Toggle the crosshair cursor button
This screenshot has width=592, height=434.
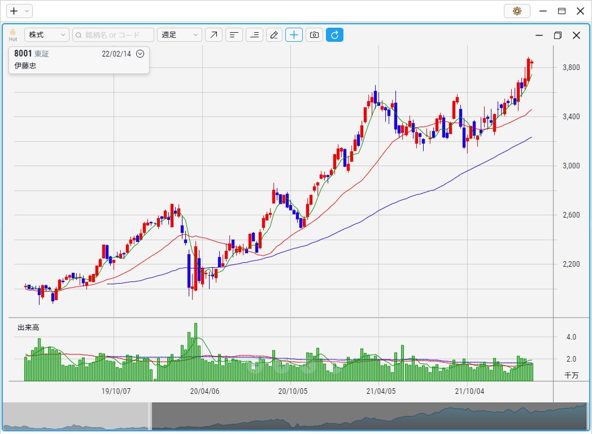click(294, 35)
